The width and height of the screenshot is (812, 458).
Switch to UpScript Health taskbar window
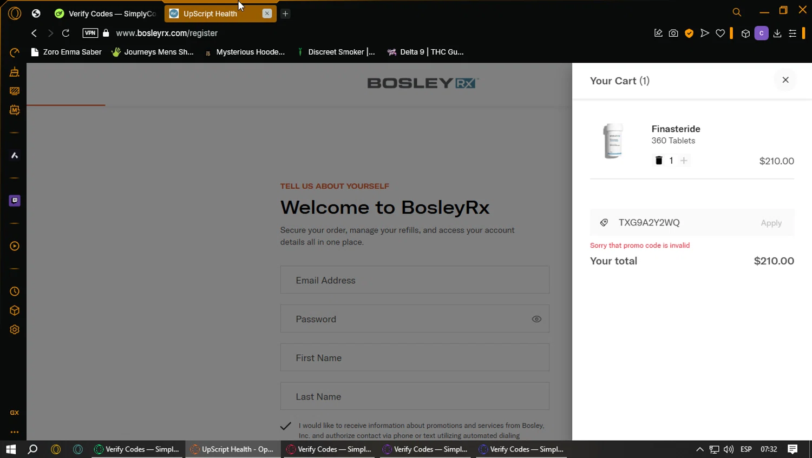(x=233, y=449)
